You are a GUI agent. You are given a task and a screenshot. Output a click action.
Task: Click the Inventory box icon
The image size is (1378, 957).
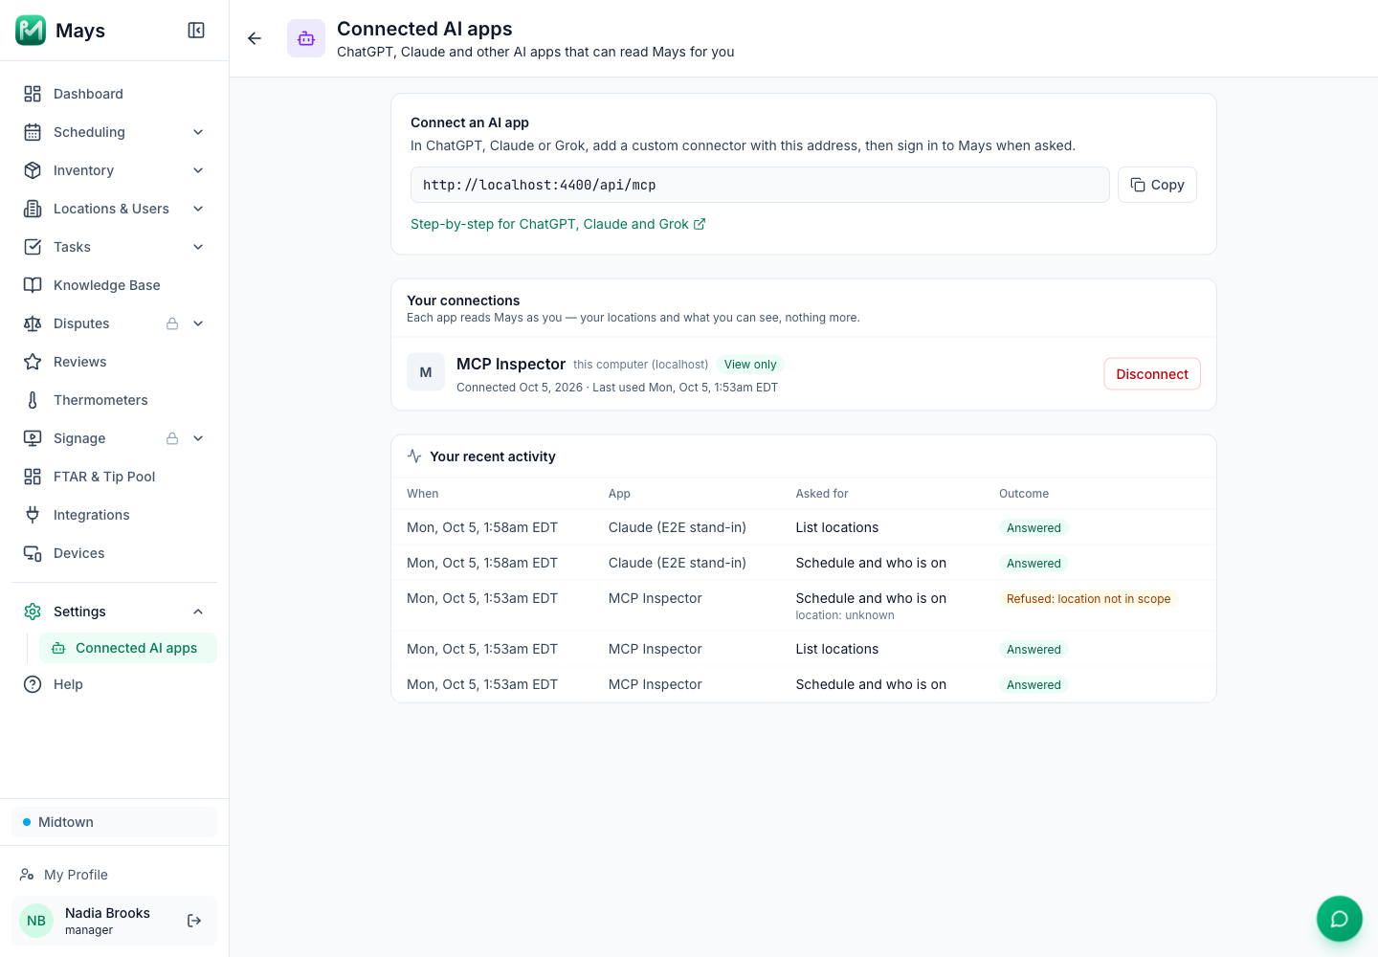(x=33, y=170)
